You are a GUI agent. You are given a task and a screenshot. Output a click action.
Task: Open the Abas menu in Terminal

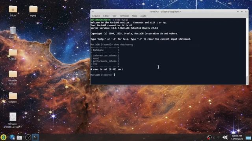click(x=134, y=16)
